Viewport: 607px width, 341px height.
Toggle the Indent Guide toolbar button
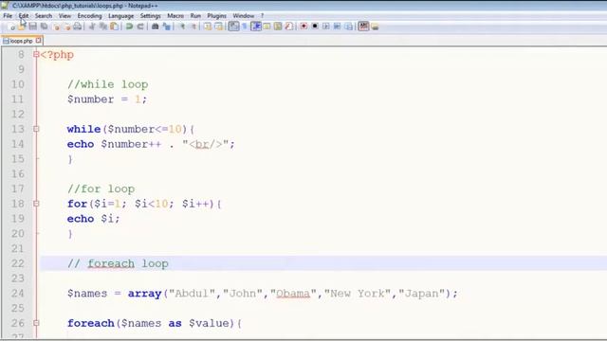[x=256, y=27]
